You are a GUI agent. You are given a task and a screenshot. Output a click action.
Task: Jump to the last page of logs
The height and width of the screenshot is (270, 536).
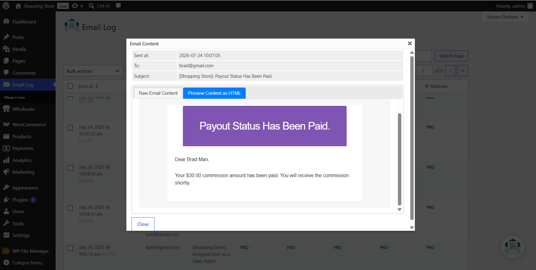tap(463, 71)
